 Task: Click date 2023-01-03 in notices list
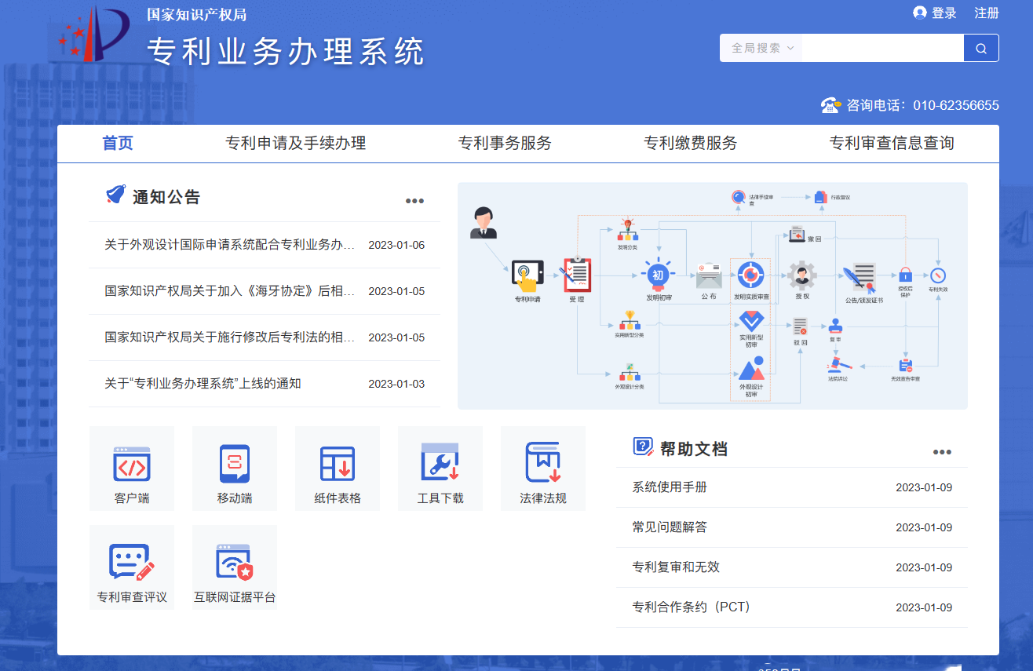396,384
